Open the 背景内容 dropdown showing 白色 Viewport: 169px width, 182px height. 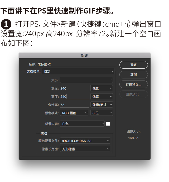coord(82,124)
